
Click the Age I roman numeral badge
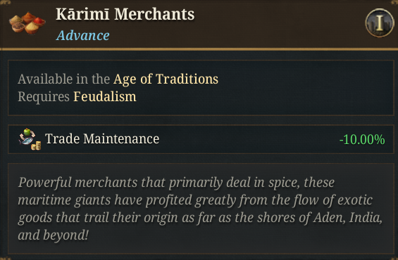pos(380,23)
